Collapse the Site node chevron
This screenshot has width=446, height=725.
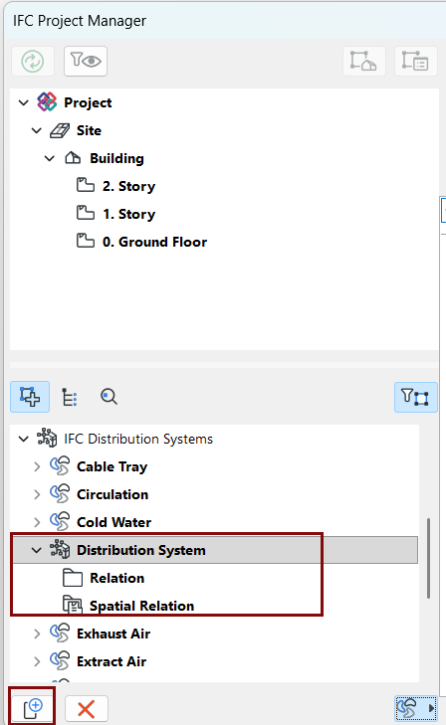37,130
